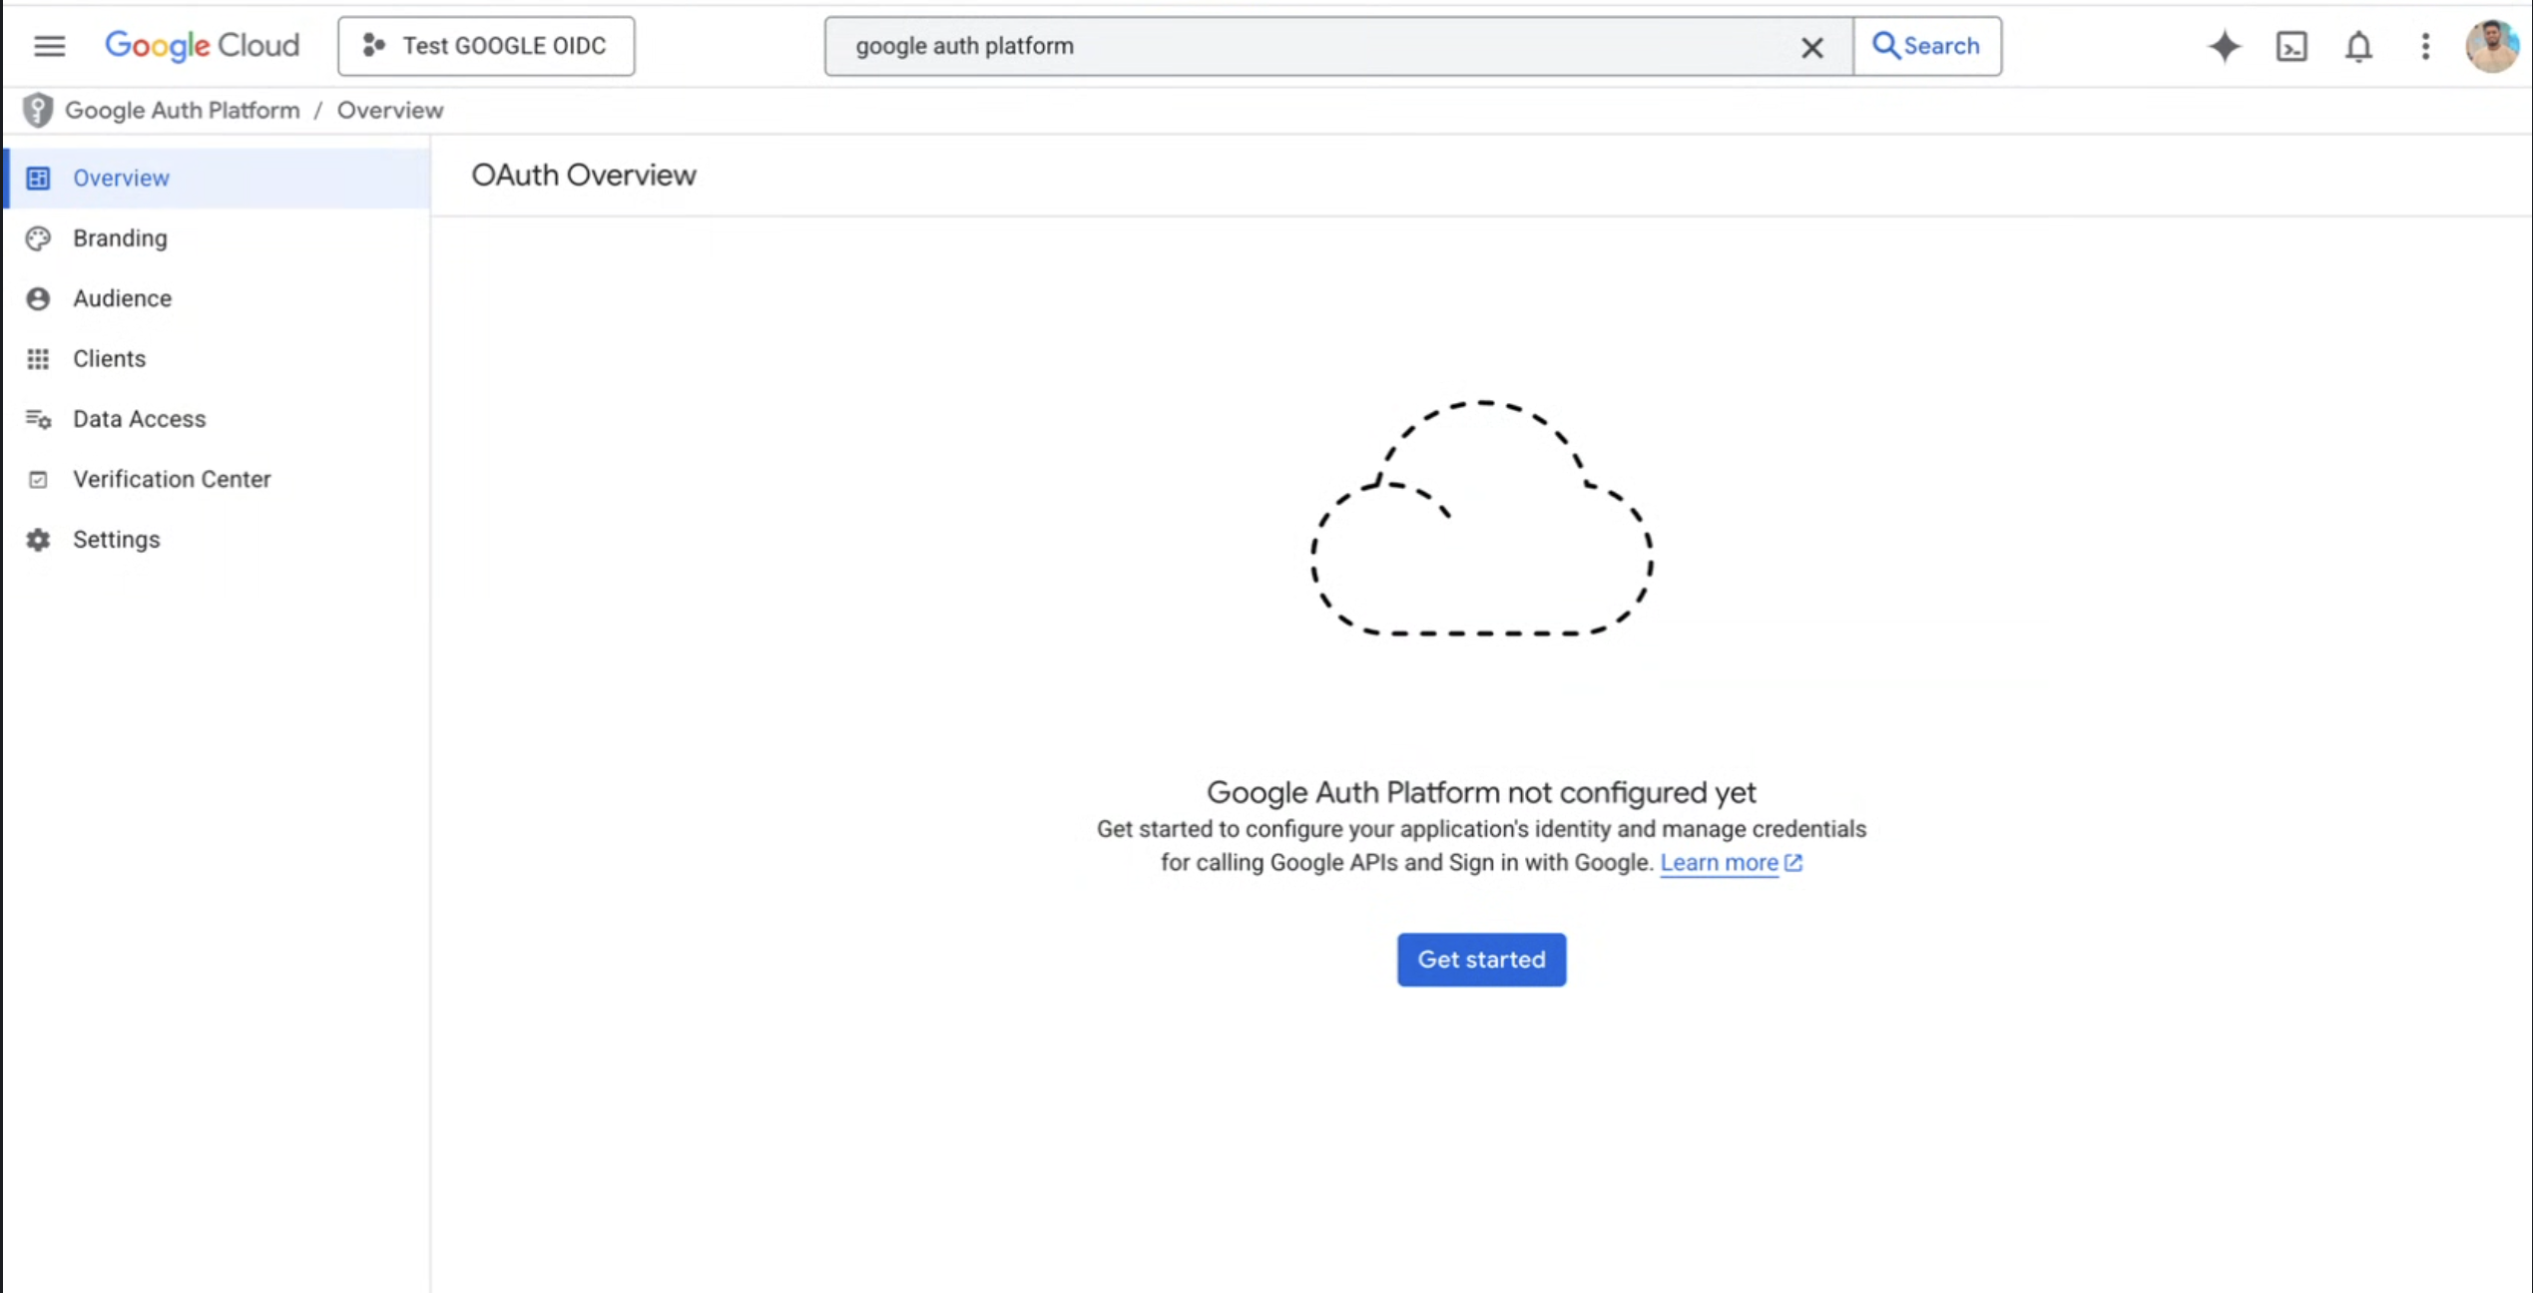Click inside the search input field
Image resolution: width=2533 pixels, height=1293 pixels.
point(1297,46)
